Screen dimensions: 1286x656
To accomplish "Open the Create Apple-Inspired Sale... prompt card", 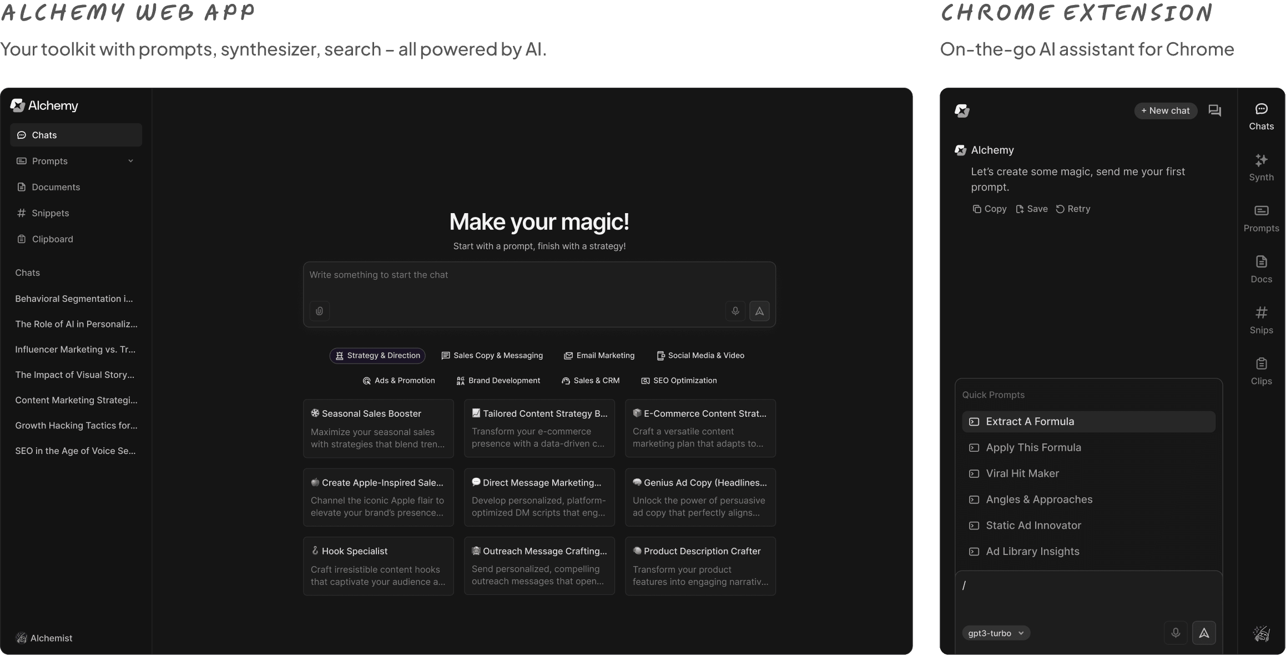I will pos(379,497).
